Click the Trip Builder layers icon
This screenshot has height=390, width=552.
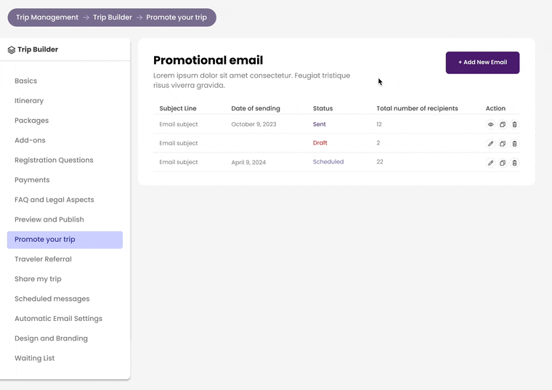point(12,50)
